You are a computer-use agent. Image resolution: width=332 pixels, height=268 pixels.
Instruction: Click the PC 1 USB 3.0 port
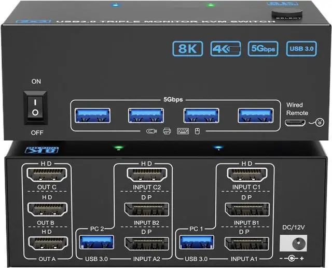(197, 242)
